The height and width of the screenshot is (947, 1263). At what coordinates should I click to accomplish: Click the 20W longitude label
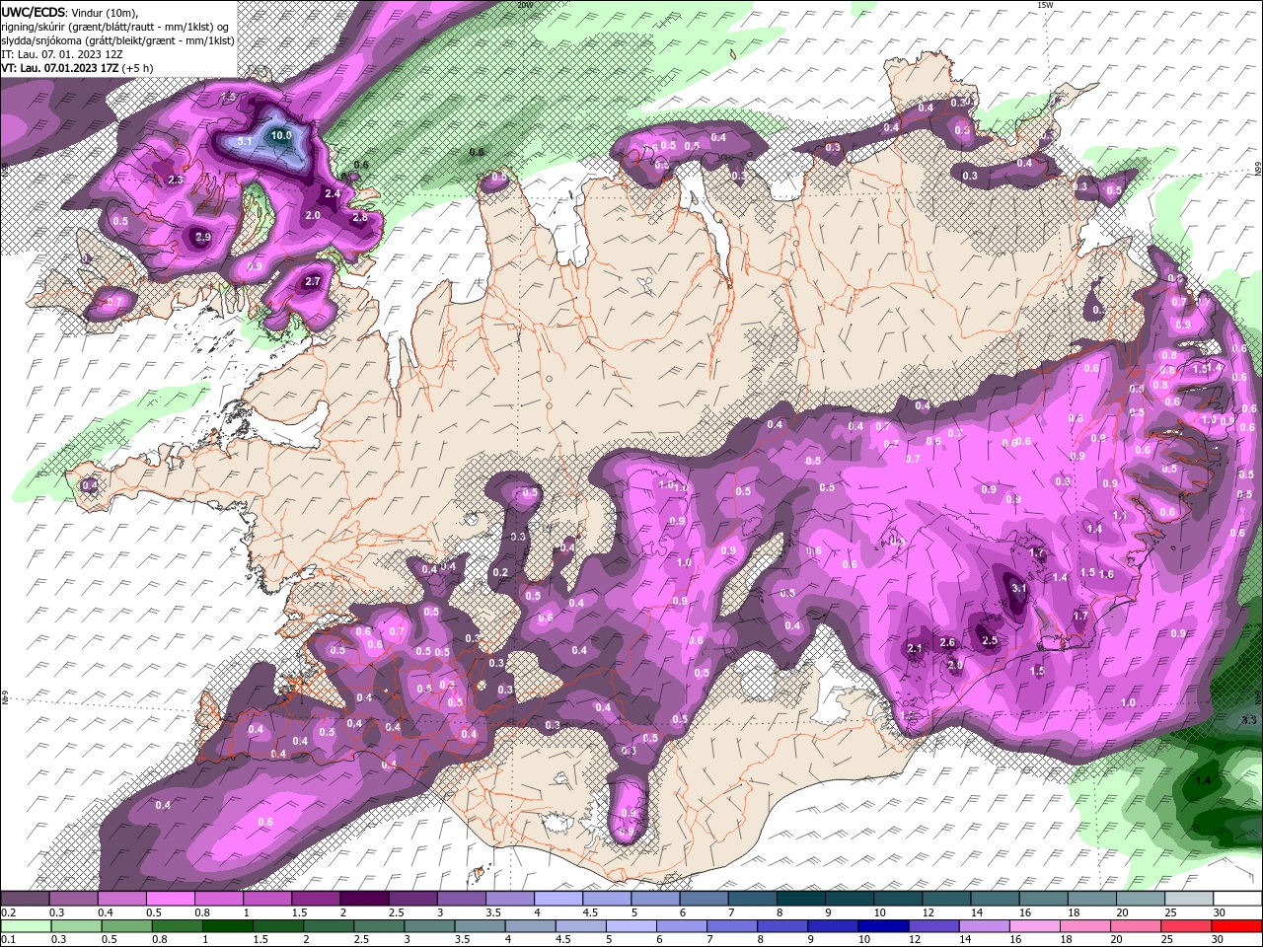[x=524, y=5]
